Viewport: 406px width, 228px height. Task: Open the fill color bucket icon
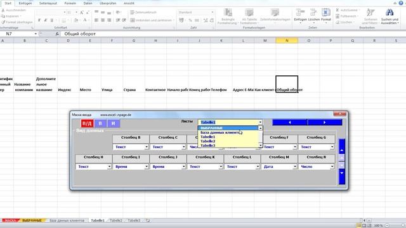(x=76, y=20)
